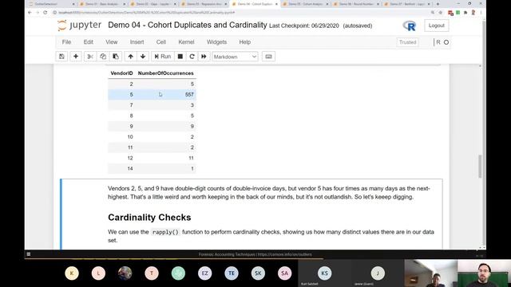Image resolution: width=511 pixels, height=287 pixels.
Task: Open the Cell menu
Action: [161, 42]
